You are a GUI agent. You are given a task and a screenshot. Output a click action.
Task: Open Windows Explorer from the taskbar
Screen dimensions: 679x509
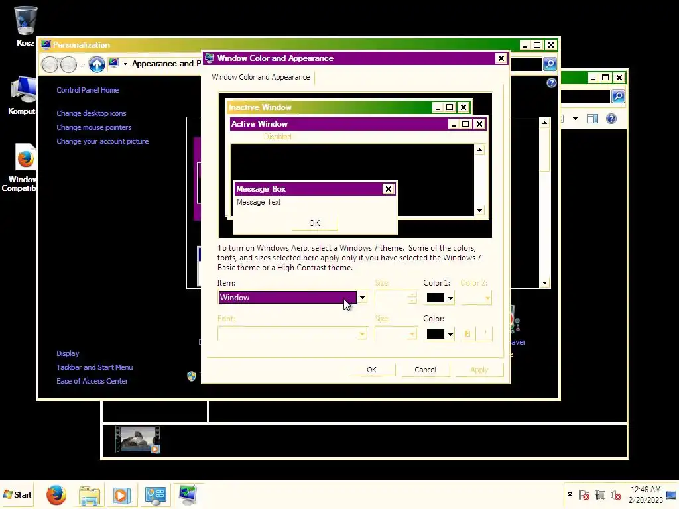90,494
